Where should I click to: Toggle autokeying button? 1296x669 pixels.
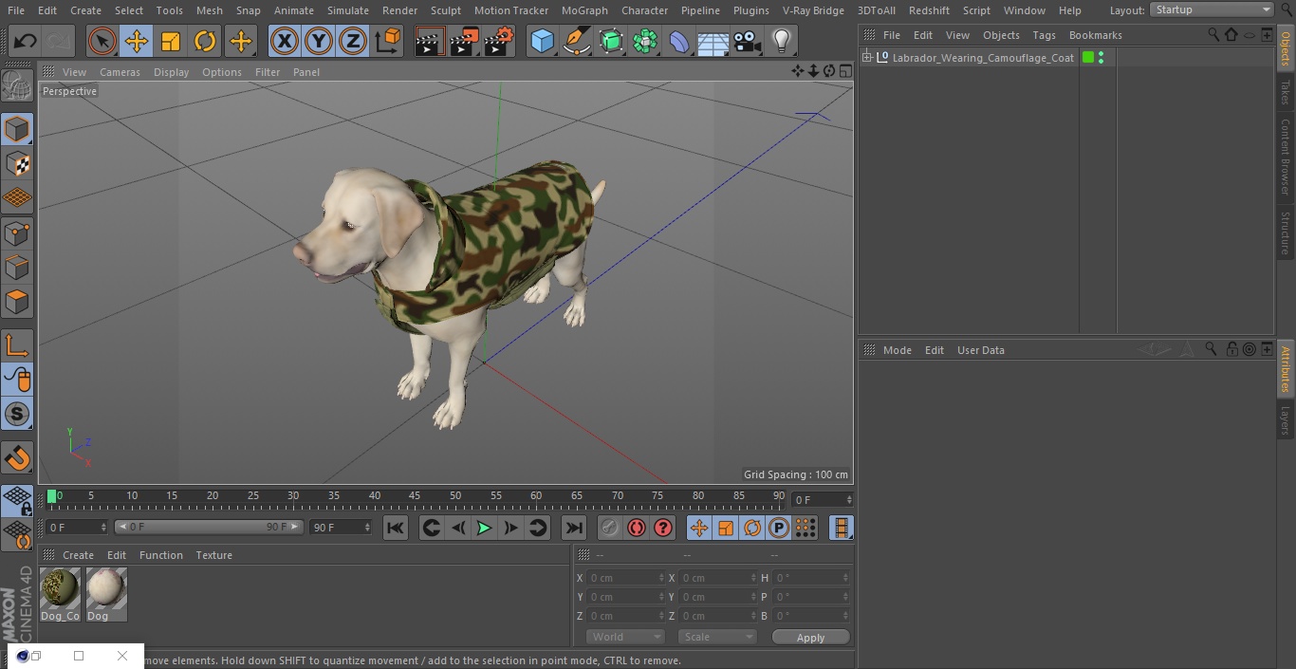point(637,528)
